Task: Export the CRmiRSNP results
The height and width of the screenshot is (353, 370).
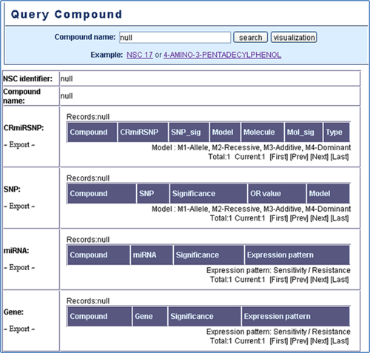Action: [19, 145]
